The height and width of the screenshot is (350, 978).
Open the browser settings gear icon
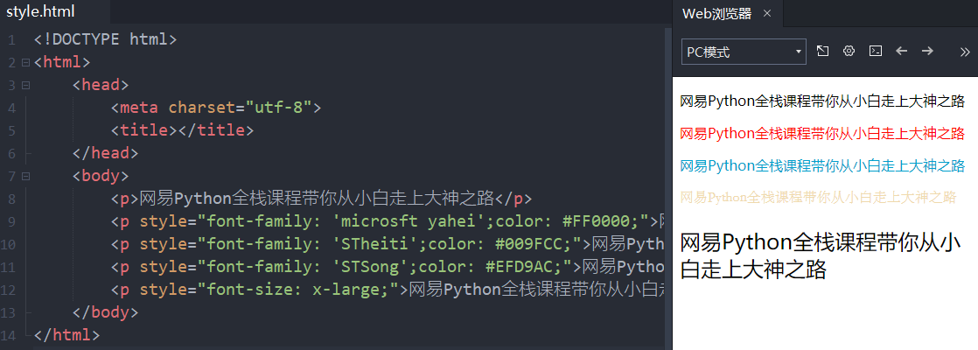tap(849, 52)
